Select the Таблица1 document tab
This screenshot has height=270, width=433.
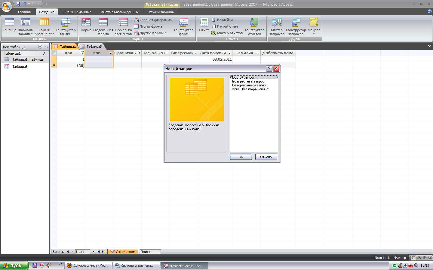coord(65,46)
